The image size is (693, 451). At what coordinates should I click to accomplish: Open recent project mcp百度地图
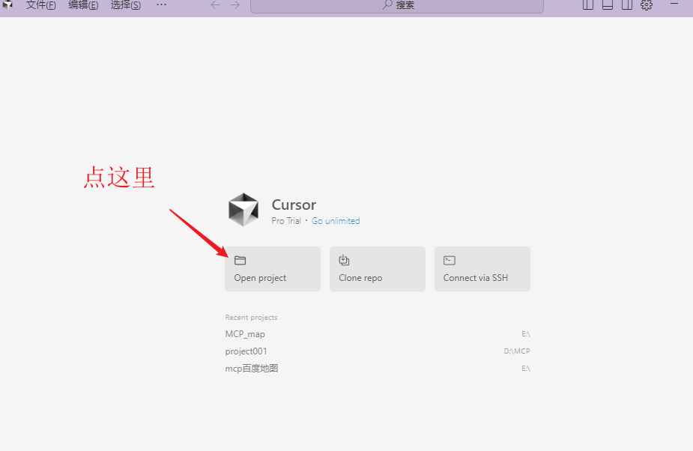point(378,369)
